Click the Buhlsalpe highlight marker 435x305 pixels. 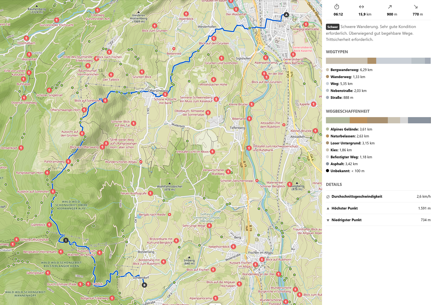coord(24,79)
